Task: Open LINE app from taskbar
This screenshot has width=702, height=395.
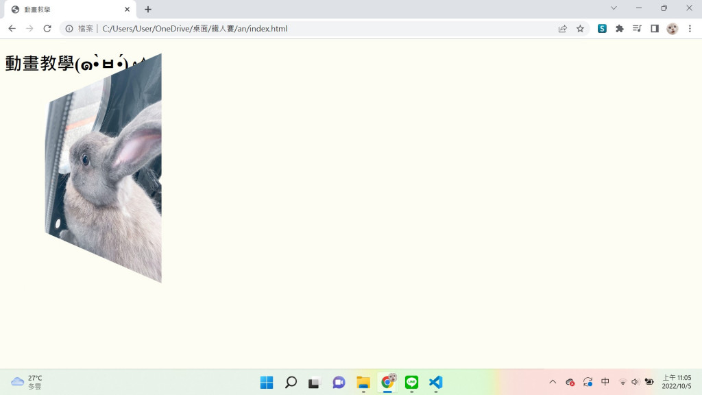Action: pyautogui.click(x=412, y=383)
